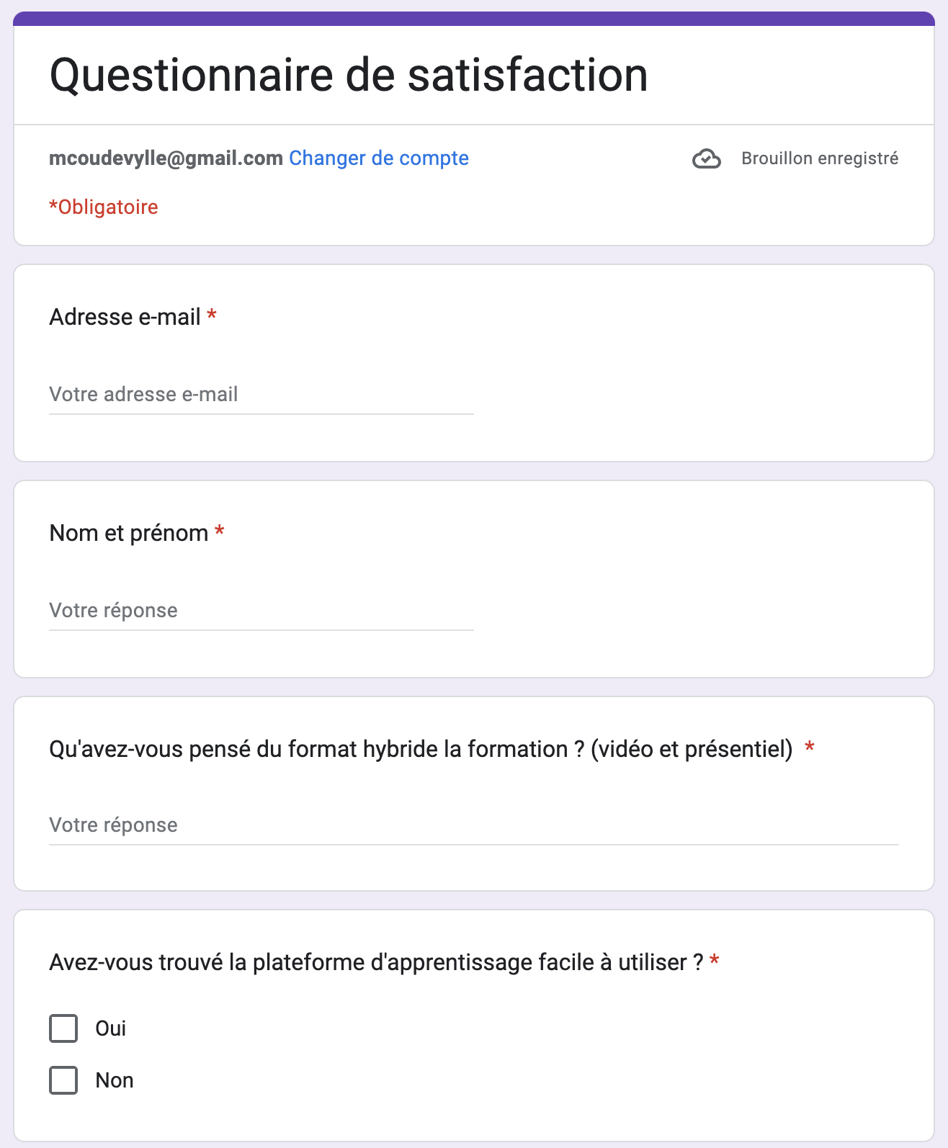Click the "Brouillon enregistré" status text
The image size is (948, 1148).
point(820,158)
